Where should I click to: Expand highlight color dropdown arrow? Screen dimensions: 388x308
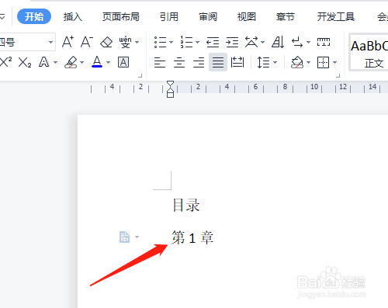point(82,62)
